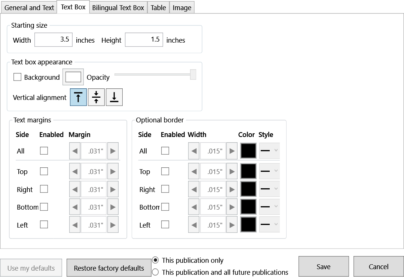Increase the Right border width
The image size is (404, 277).
click(x=232, y=189)
